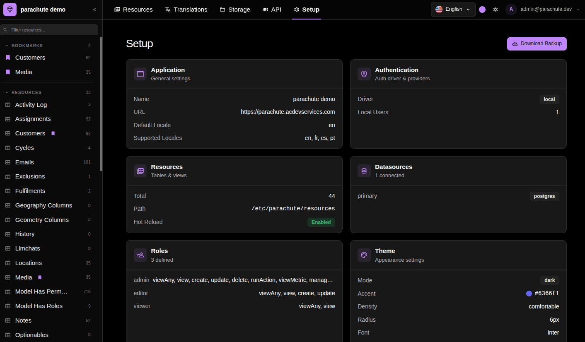
Task: Click the Datasources card database icon
Action: point(364,171)
